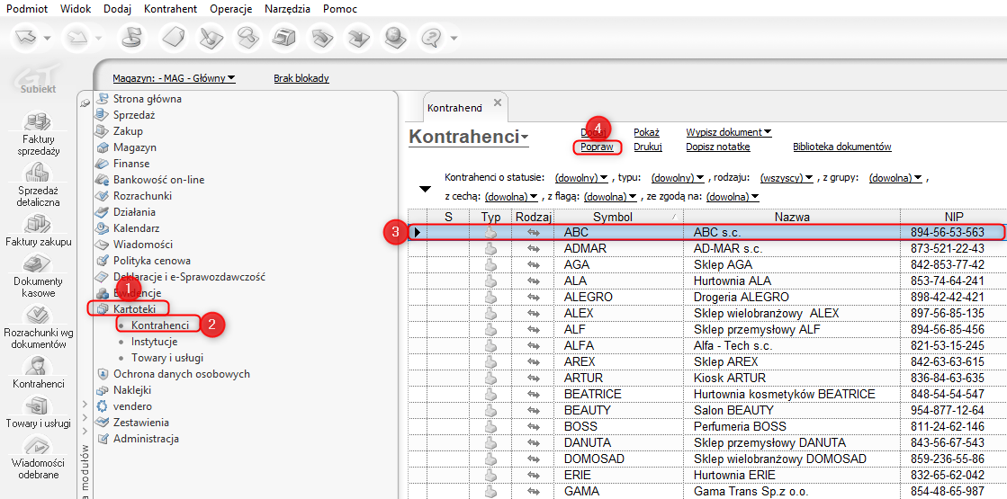Open the ze zgodą na (dowolna) dropdown
This screenshot has height=499, width=1007.
[733, 196]
